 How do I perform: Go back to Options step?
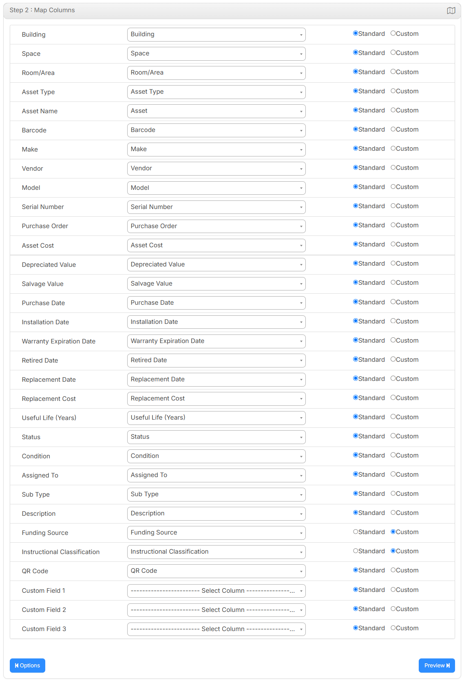coord(27,665)
